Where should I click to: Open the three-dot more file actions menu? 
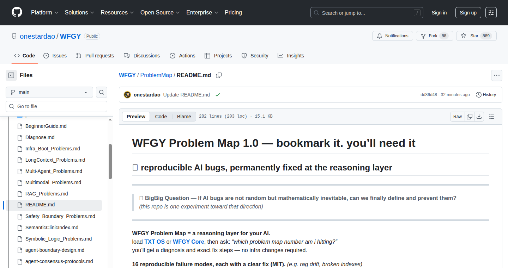pyautogui.click(x=497, y=75)
